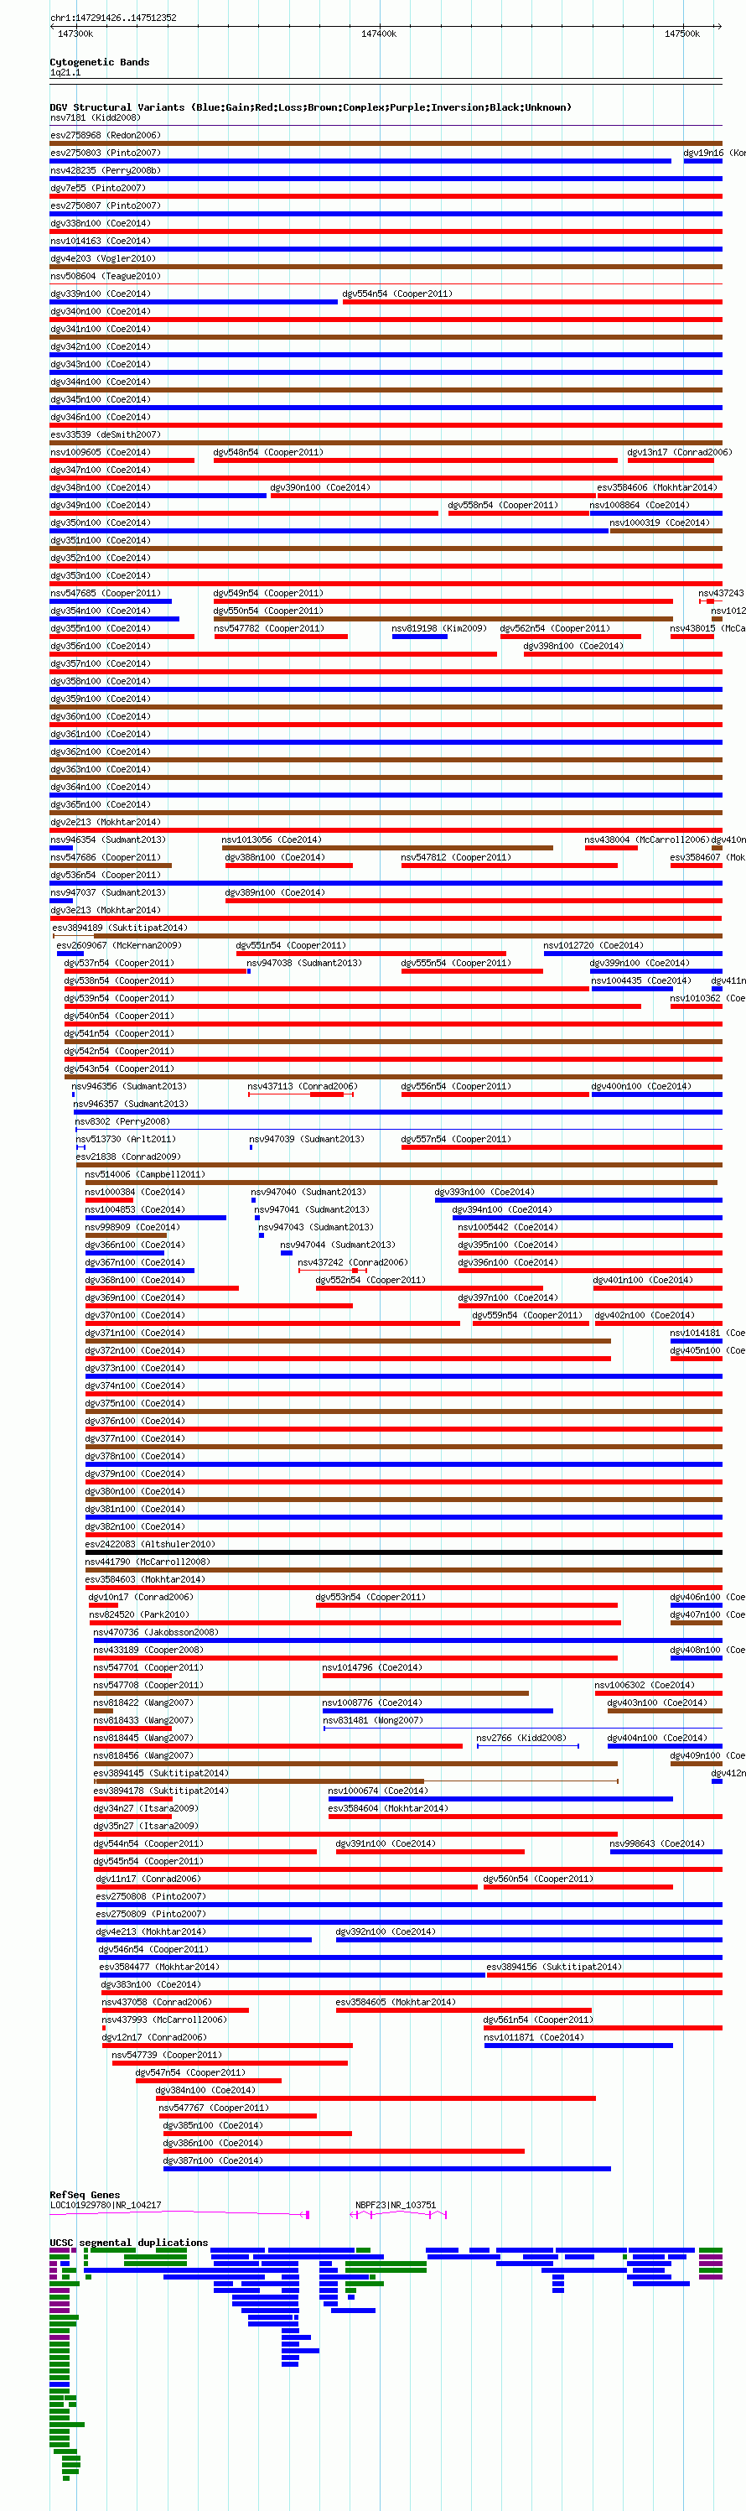Select esv3894145 (Suktitipat2014) variant
Viewport: 746px width, 2511px height.
point(162,1772)
